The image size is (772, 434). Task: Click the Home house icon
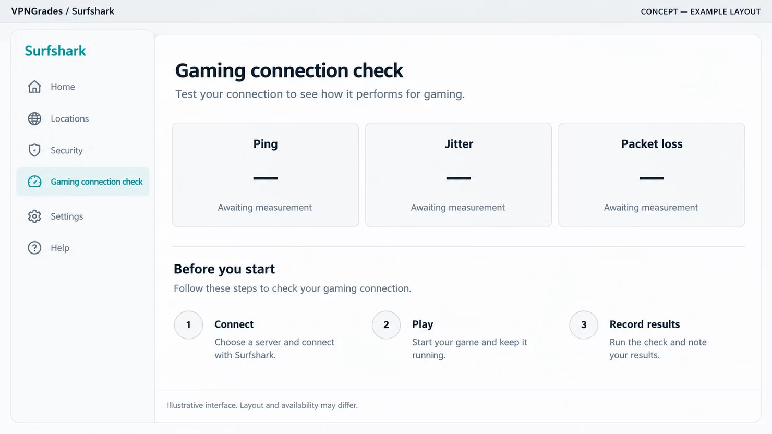34,87
